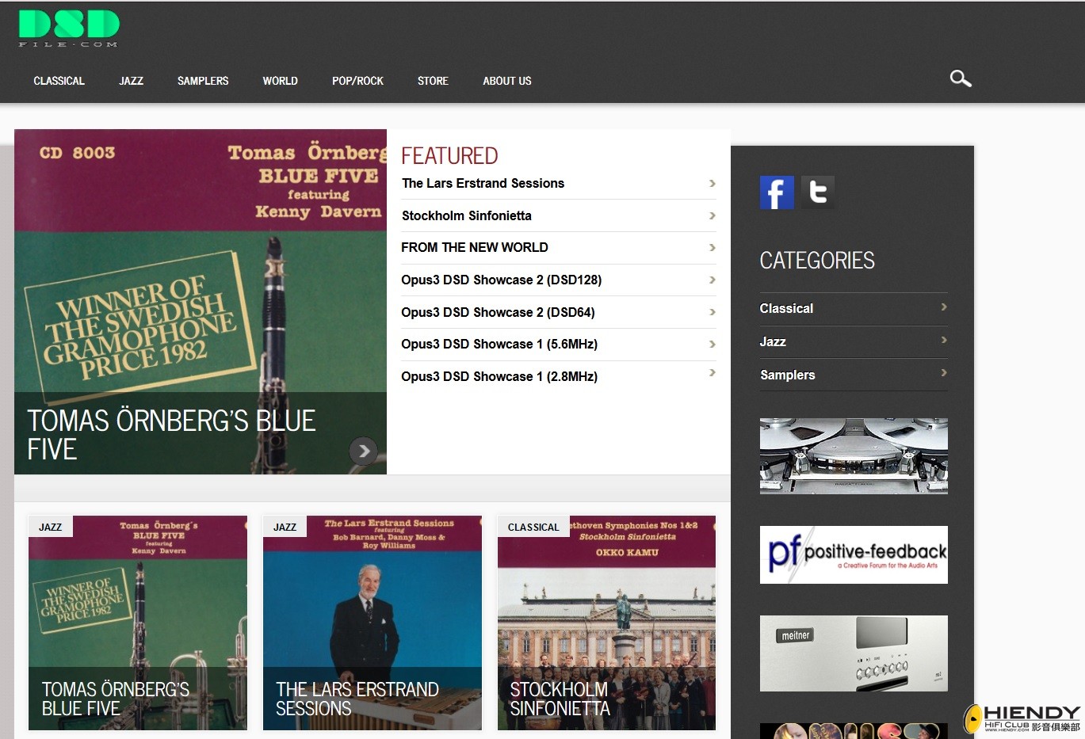
Task: Click the positive-feedback banner logo
Action: click(x=854, y=554)
